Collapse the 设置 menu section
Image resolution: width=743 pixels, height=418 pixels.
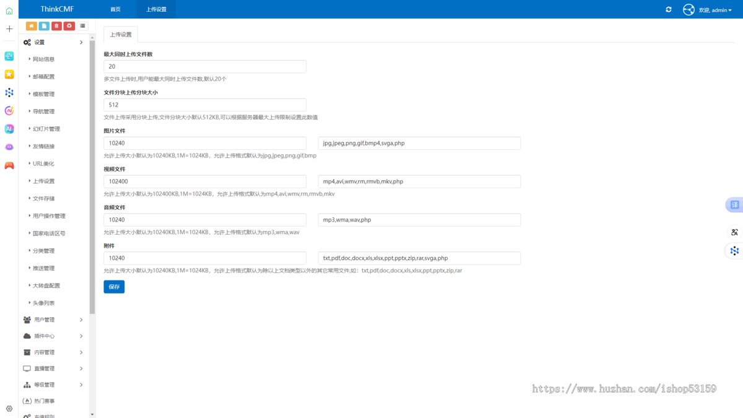point(53,43)
